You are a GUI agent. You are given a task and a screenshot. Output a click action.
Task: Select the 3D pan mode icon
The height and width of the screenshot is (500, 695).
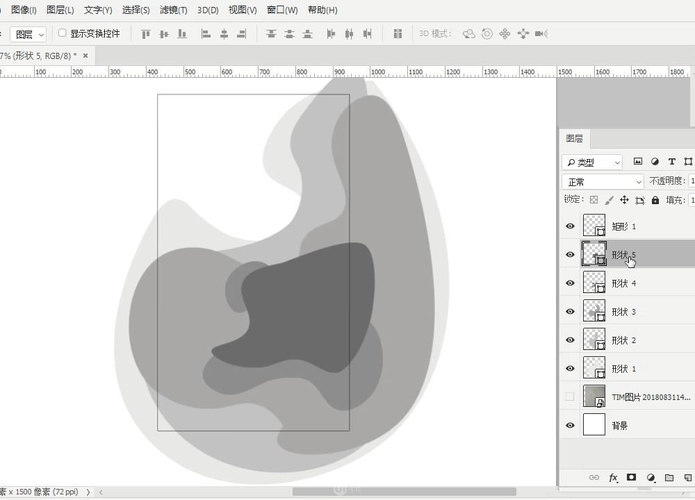505,33
